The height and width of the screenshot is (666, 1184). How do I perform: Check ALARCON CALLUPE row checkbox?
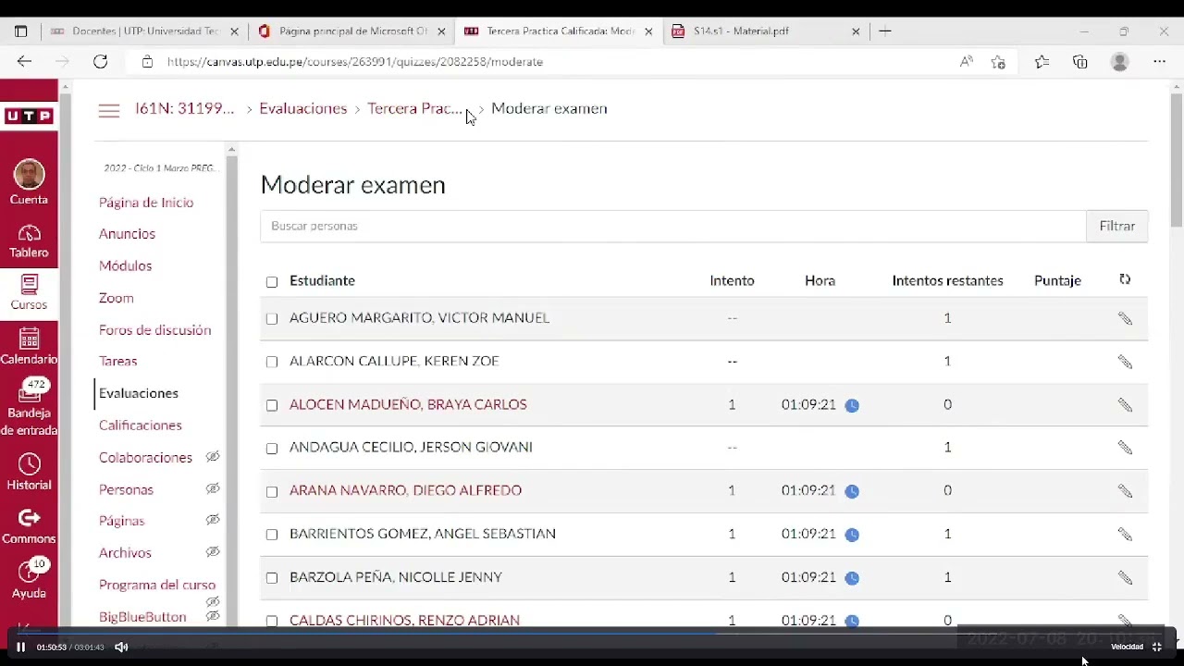pyautogui.click(x=272, y=363)
